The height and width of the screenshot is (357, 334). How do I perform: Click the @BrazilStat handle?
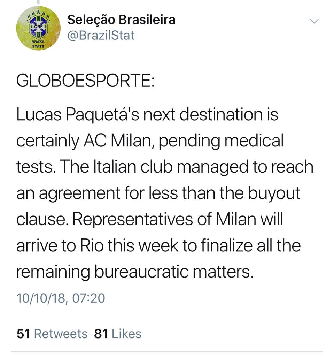(101, 35)
